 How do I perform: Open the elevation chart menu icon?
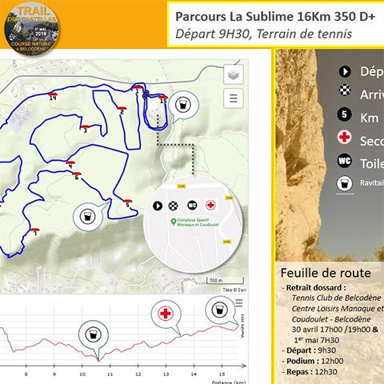(239, 303)
